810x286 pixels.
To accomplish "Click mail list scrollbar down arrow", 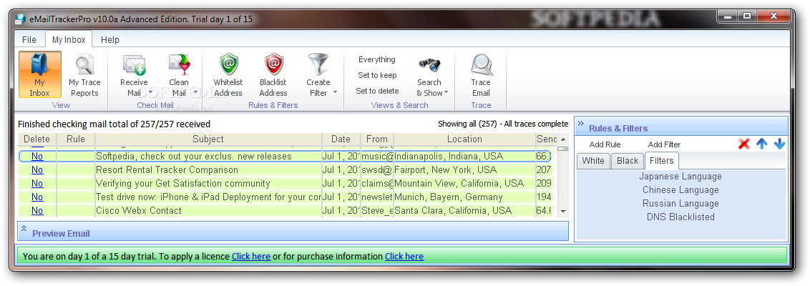I will [563, 211].
